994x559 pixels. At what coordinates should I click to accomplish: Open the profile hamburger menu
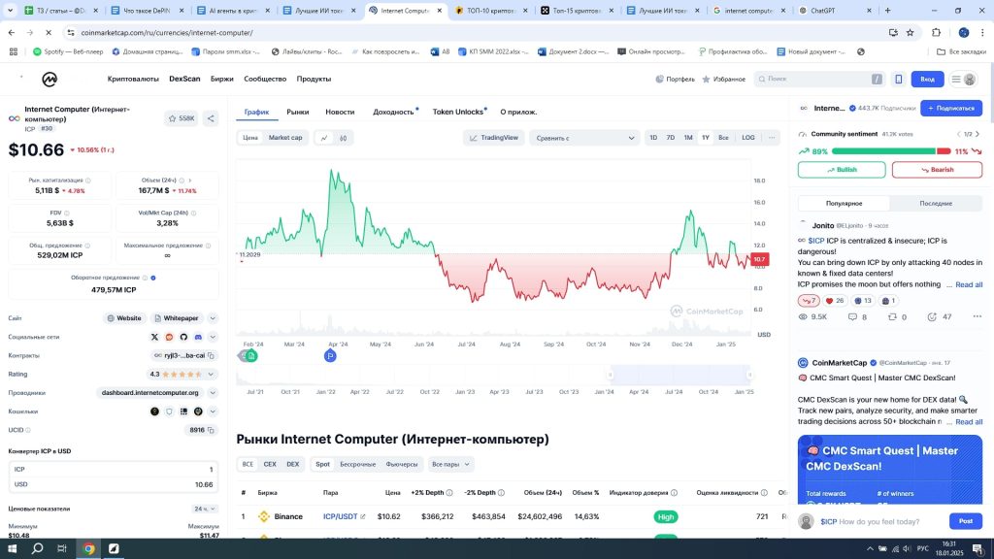coord(963,80)
